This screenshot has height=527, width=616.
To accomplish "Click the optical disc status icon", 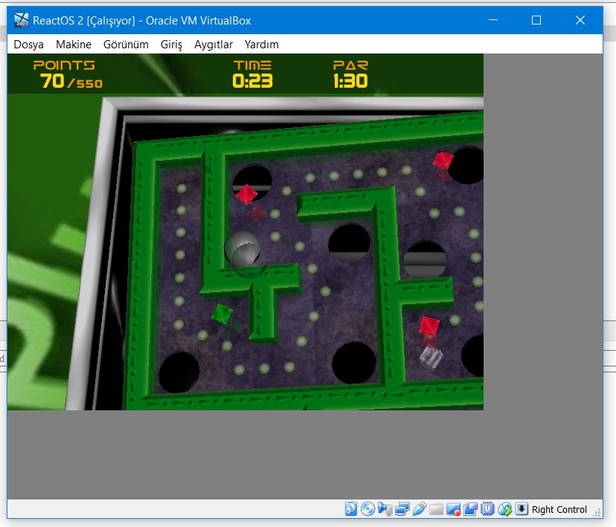I will [368, 509].
